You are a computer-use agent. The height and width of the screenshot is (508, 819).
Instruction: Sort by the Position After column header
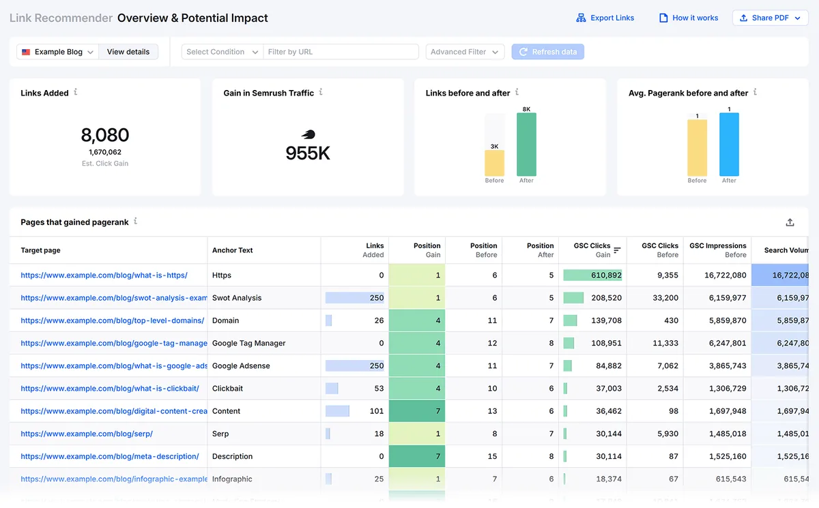[540, 250]
